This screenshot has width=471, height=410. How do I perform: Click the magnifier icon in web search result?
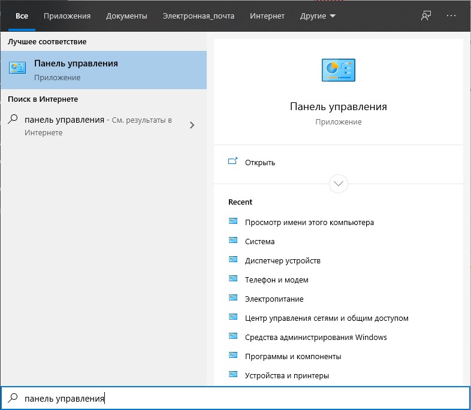coord(13,120)
